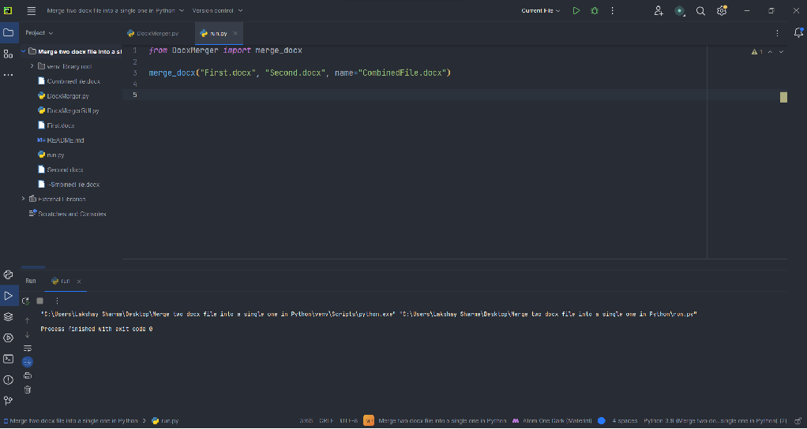Image resolution: width=807 pixels, height=429 pixels.
Task: Open the Python Console tool window icon
Action: [x=8, y=275]
